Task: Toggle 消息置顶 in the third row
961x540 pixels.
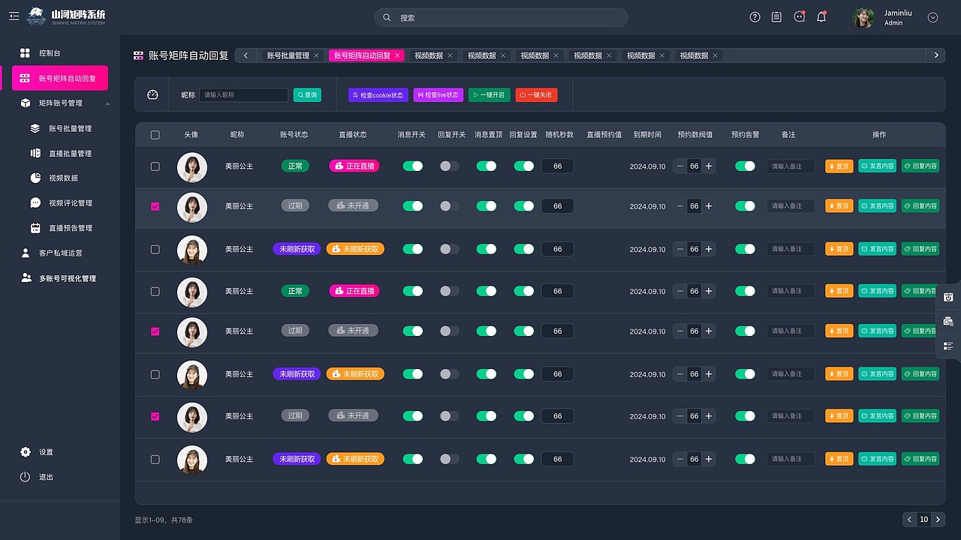Action: pos(487,248)
